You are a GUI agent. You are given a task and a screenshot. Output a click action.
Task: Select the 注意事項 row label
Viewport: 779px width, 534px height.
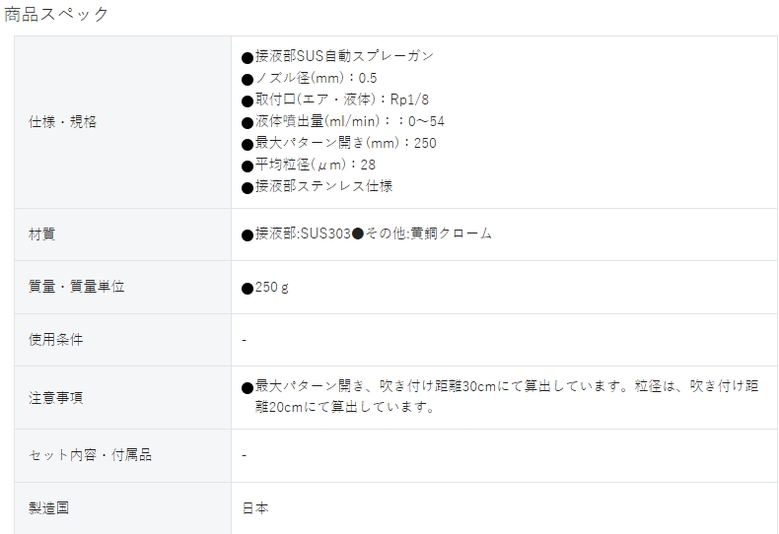click(x=55, y=397)
